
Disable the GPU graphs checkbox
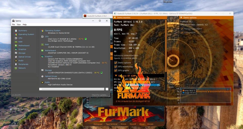pyautogui.click(x=116, y=70)
